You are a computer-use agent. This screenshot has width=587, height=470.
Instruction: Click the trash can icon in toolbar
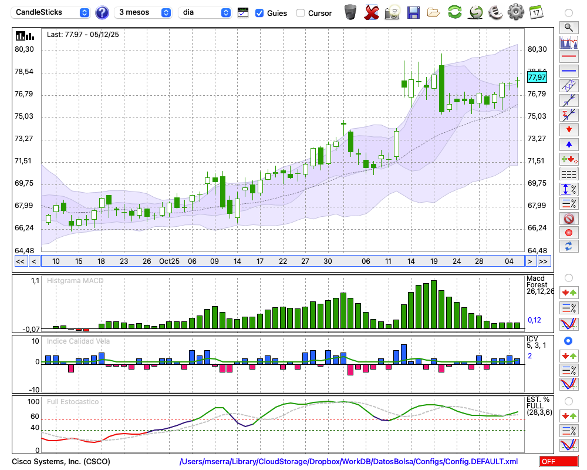[350, 12]
